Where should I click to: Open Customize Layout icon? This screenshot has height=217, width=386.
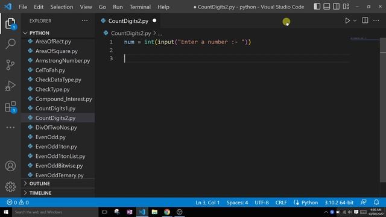[x=346, y=7]
